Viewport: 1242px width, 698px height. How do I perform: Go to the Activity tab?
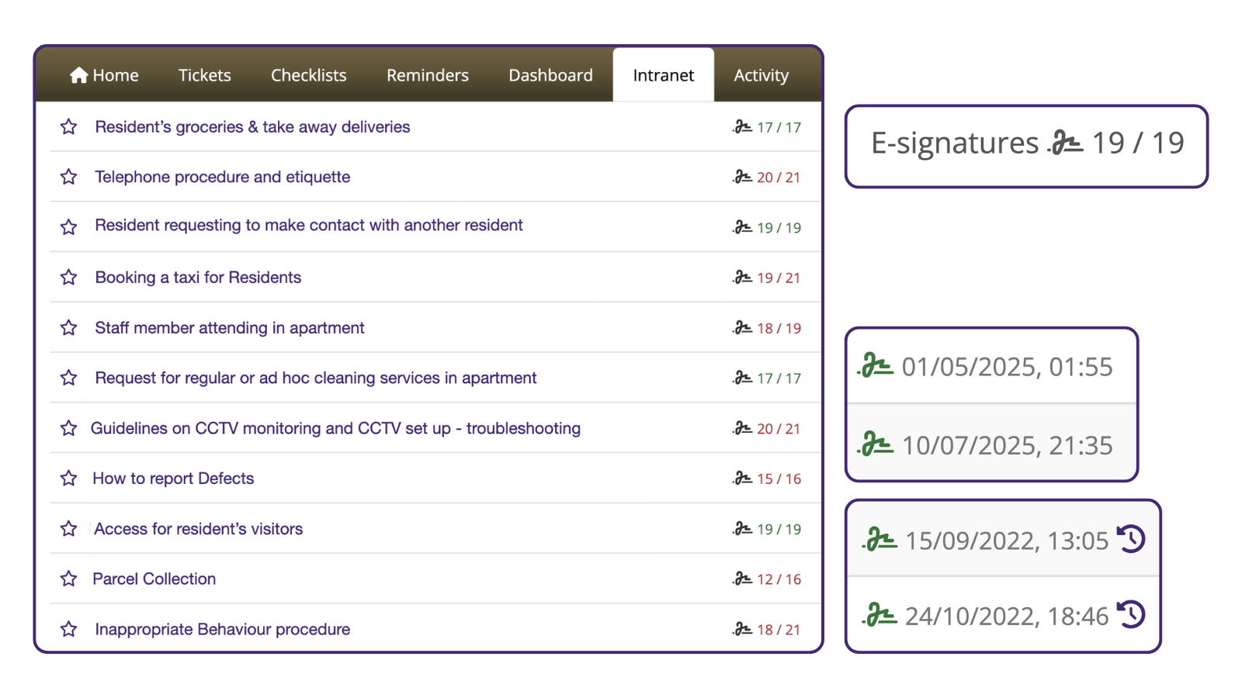coord(761,75)
